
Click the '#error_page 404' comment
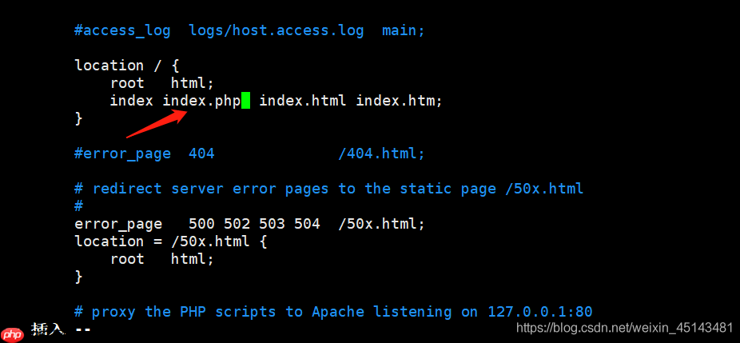[145, 154]
